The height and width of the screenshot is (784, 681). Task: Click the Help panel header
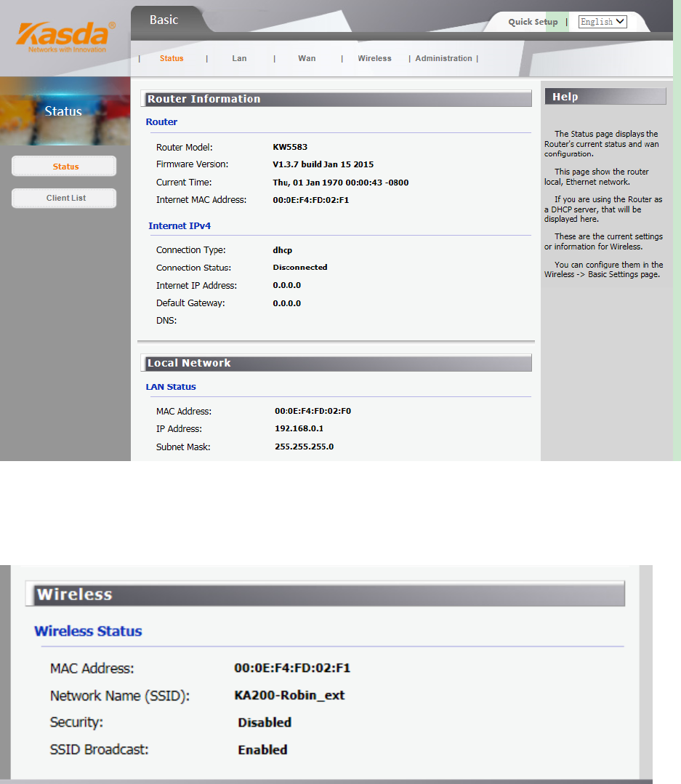[605, 97]
